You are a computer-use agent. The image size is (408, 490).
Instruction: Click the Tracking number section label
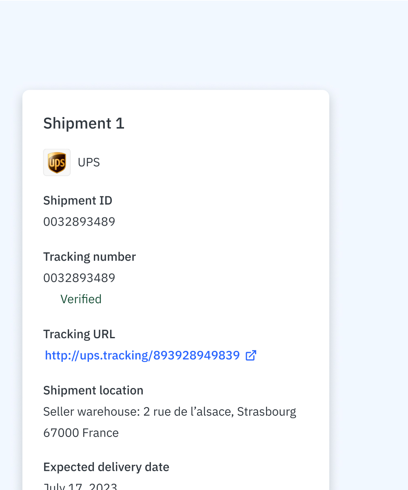[89, 256]
